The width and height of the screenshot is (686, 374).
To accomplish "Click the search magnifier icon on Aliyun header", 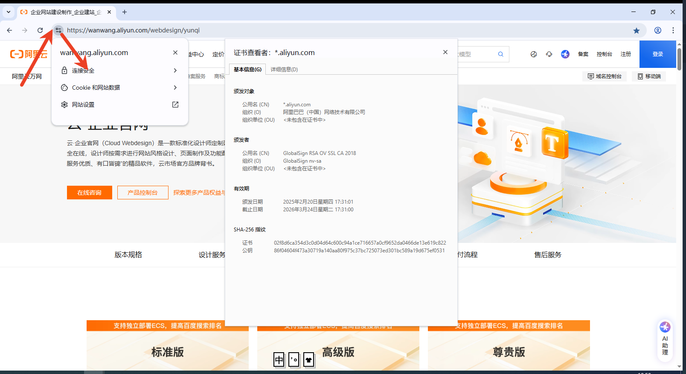I will 501,54.
